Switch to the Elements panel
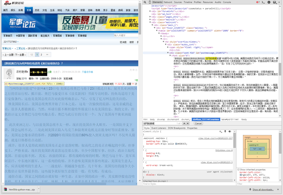The height and width of the screenshot is (195, 283). tap(158, 2)
